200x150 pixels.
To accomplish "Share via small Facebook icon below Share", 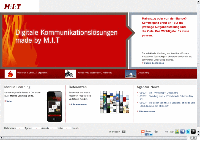I will coord(147,134).
